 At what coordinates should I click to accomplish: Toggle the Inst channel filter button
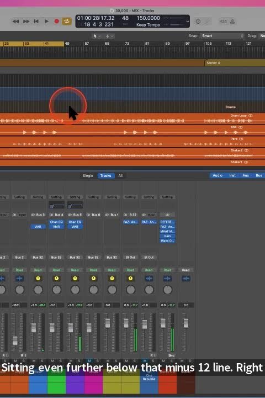(232, 175)
